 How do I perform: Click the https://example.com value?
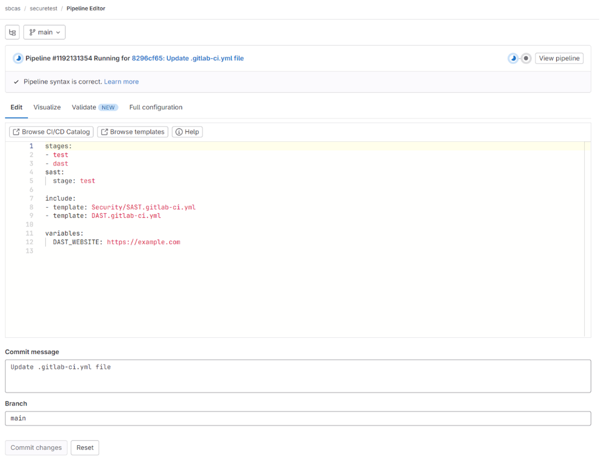pyautogui.click(x=143, y=242)
